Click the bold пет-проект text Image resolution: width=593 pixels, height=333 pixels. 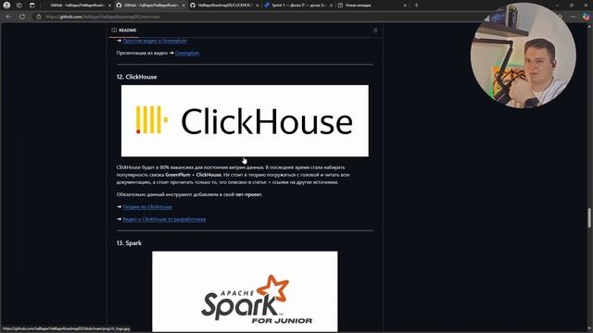(248, 195)
